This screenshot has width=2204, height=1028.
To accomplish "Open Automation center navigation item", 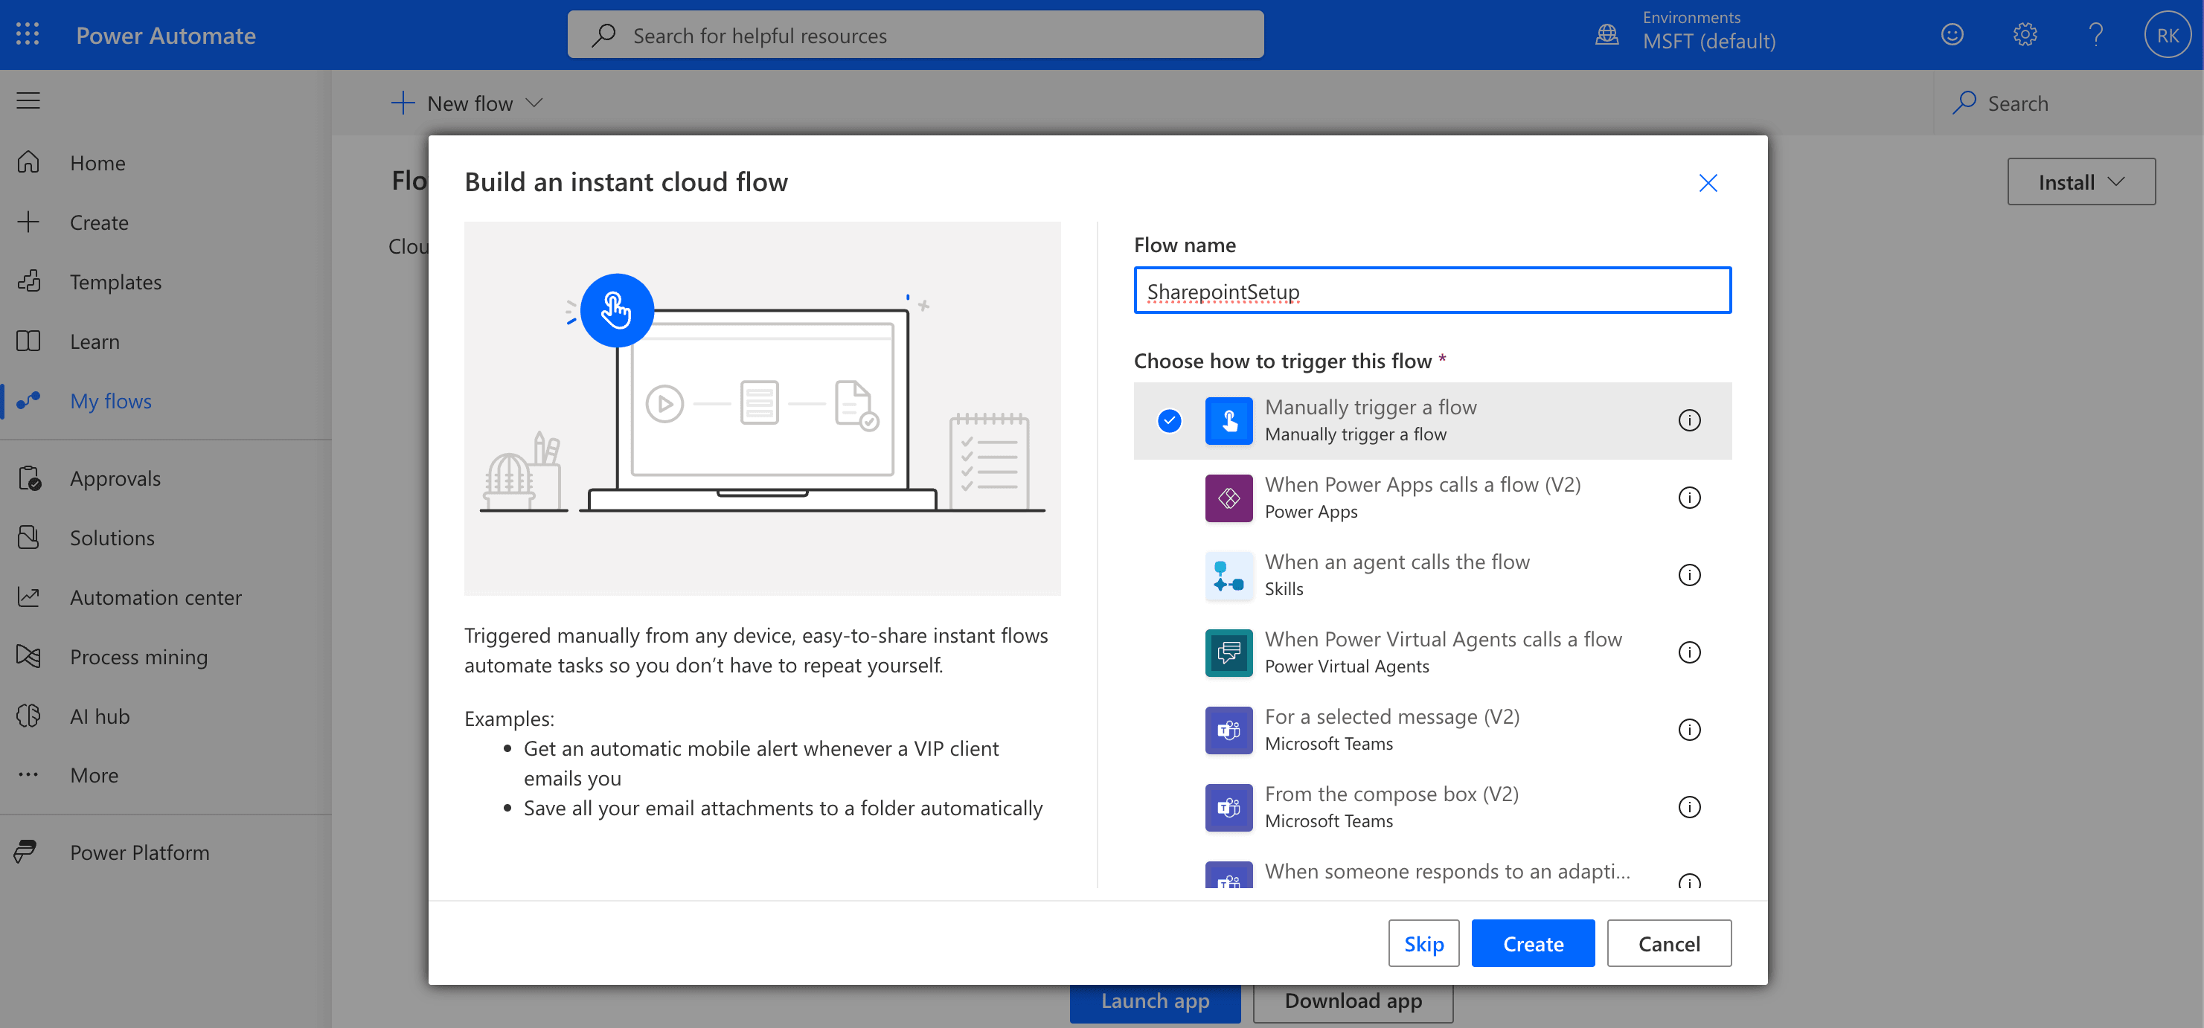I will coord(156,597).
